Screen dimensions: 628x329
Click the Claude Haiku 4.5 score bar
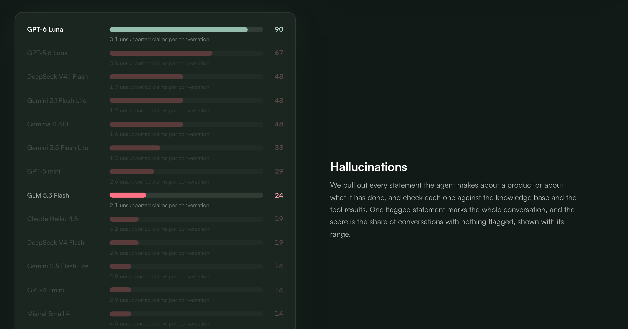pyautogui.click(x=186, y=219)
